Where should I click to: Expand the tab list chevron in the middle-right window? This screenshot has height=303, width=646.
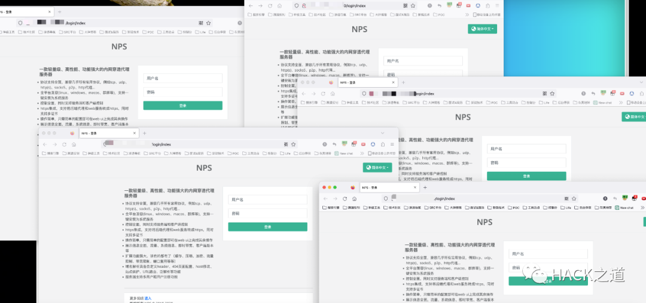(641, 82)
